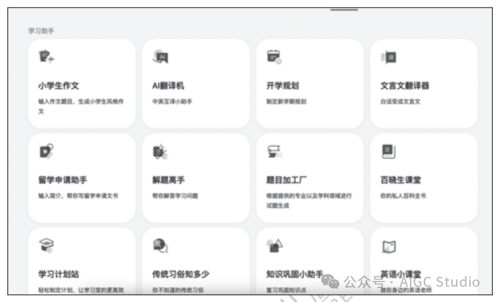This screenshot has width=496, height=302.
Task: Click the 传统习俗知多少 globe icon
Action: coord(160,246)
